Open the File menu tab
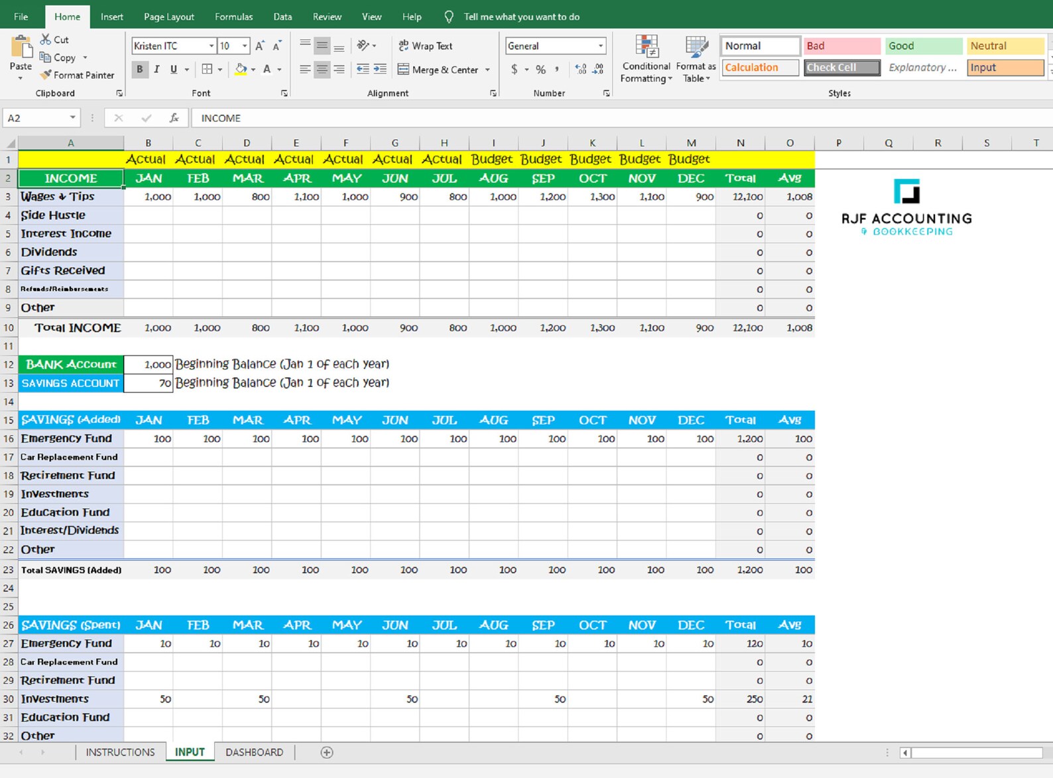Screen dimensions: 1053x778 tap(21, 17)
